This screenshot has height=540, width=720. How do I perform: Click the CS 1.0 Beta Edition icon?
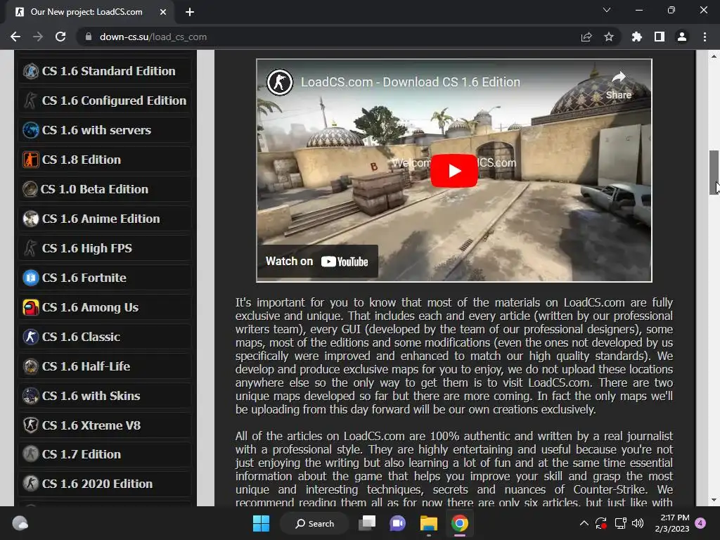click(x=30, y=189)
